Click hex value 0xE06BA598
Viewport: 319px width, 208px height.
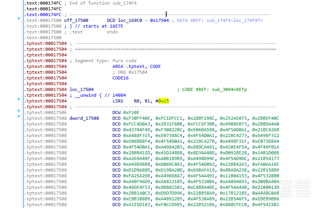click(201, 130)
